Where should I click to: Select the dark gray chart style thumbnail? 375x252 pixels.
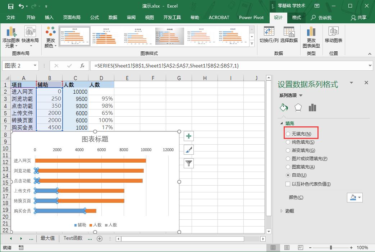tap(170, 36)
